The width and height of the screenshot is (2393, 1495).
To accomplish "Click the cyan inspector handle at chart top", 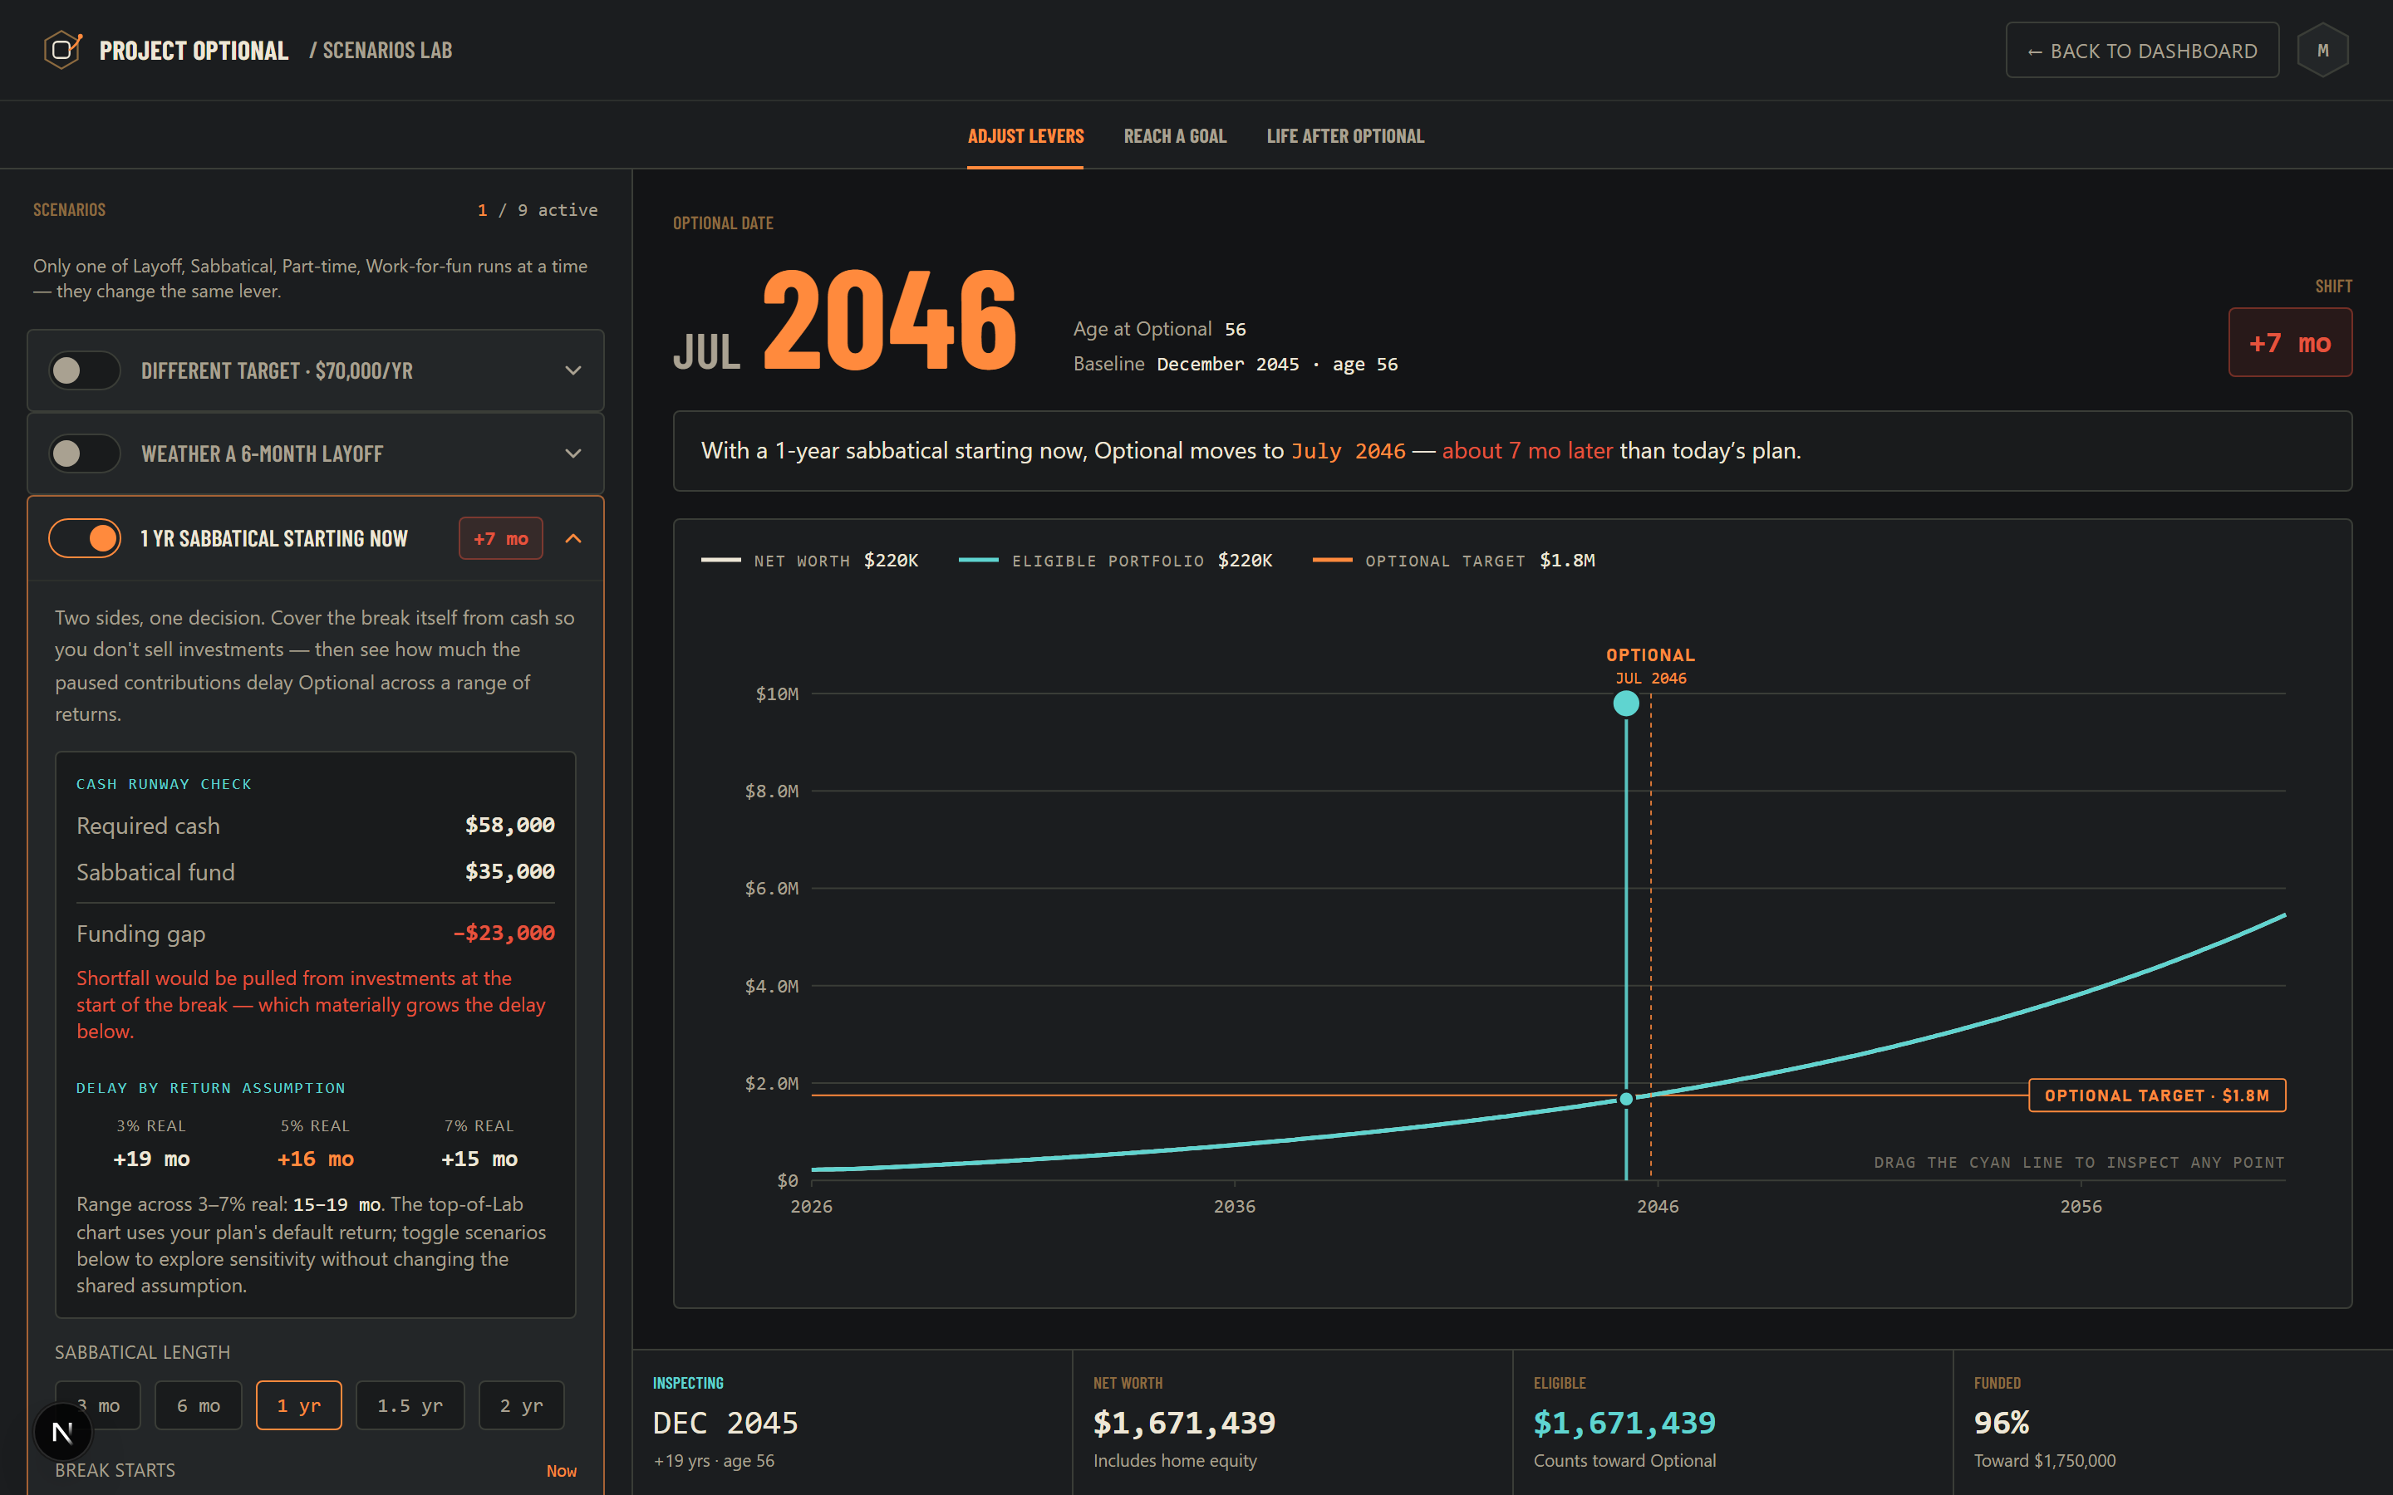I will (x=1625, y=703).
